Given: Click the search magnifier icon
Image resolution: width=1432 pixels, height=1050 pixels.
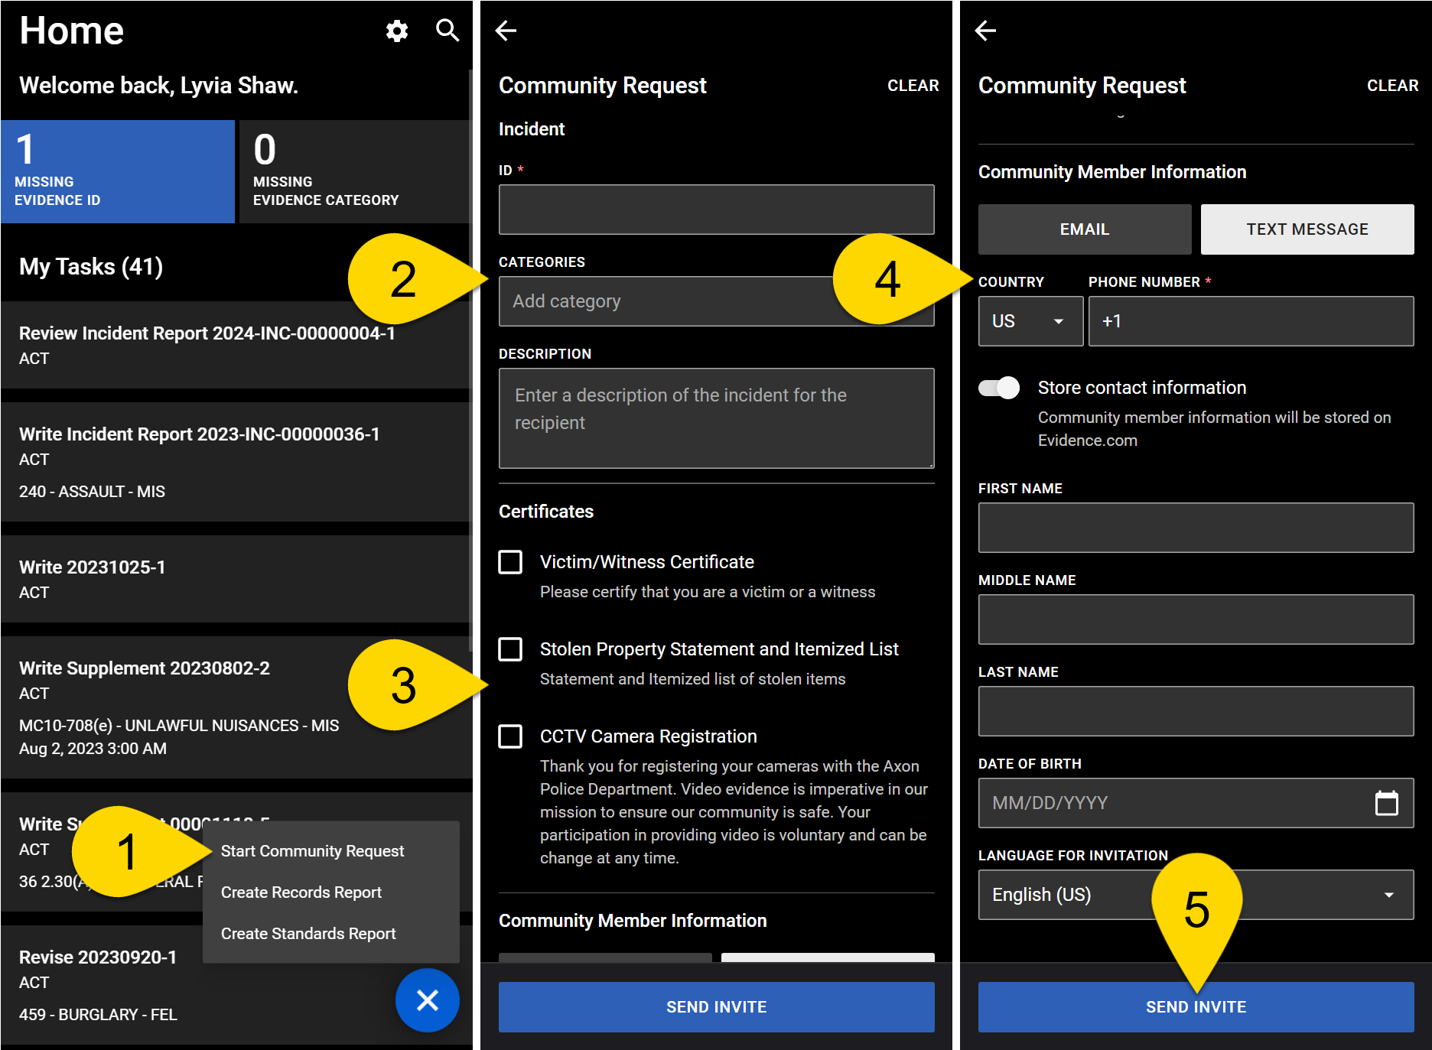Looking at the screenshot, I should (447, 31).
